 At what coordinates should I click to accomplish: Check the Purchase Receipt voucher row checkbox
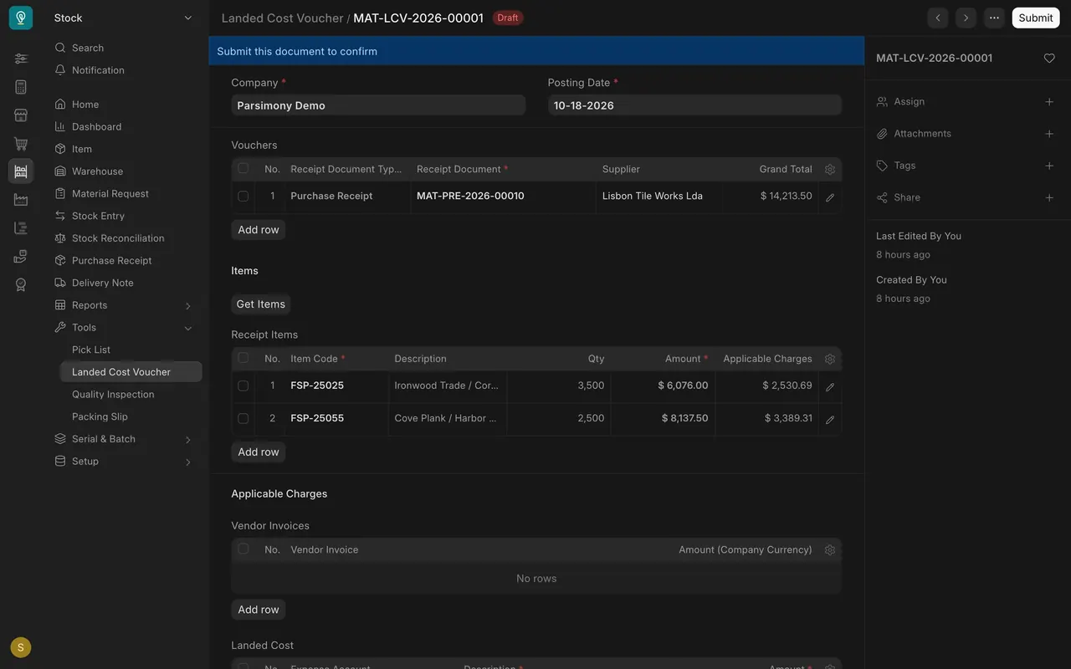coord(243,197)
